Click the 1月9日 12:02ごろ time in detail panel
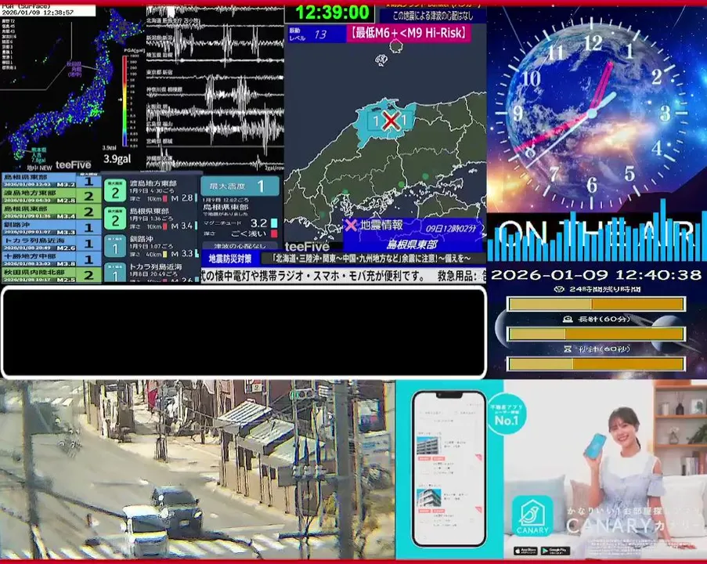The width and height of the screenshot is (707, 564). pos(225,200)
